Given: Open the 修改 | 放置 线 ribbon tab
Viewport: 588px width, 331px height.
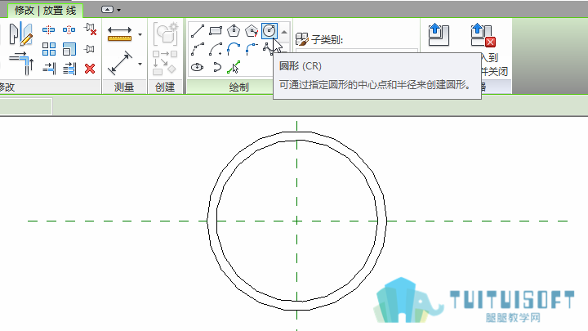Looking at the screenshot, I should point(46,11).
